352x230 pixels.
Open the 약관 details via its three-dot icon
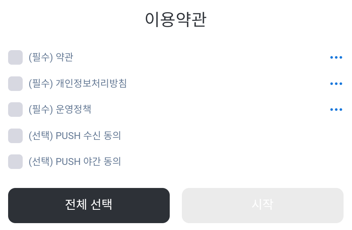(x=336, y=57)
